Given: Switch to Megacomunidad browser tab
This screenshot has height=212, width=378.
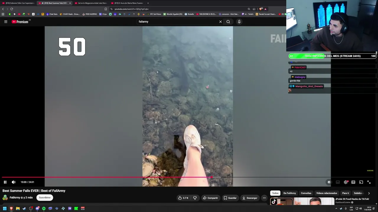Looking at the screenshot, I should [91, 3].
